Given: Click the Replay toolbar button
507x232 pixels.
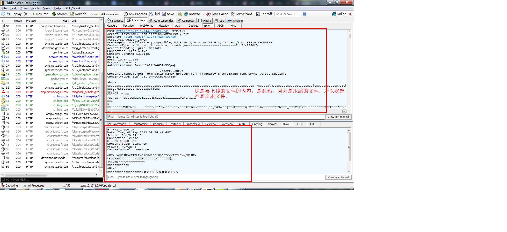Looking at the screenshot, I should [x=14, y=14].
